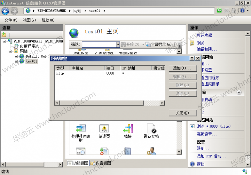Select the http 8088 binding row
Viewport: 251px width, 175px height.
[110, 73]
